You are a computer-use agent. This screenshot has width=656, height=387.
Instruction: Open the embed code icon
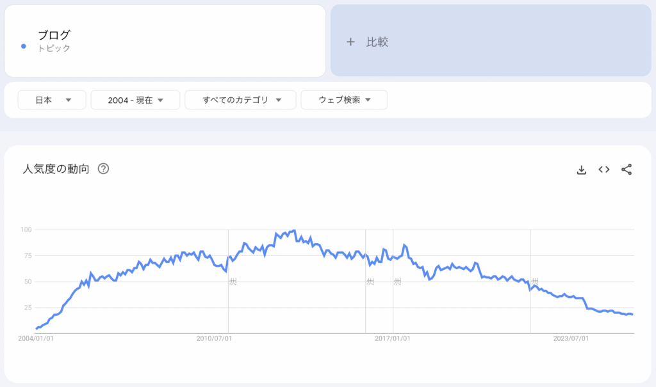[x=603, y=170]
